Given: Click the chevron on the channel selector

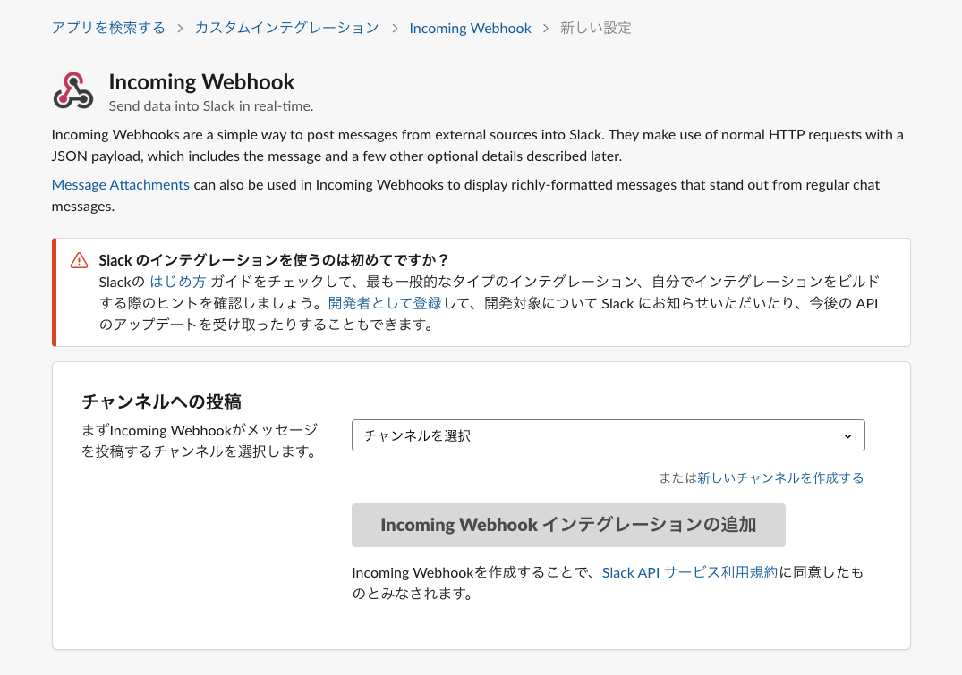Looking at the screenshot, I should point(847,435).
